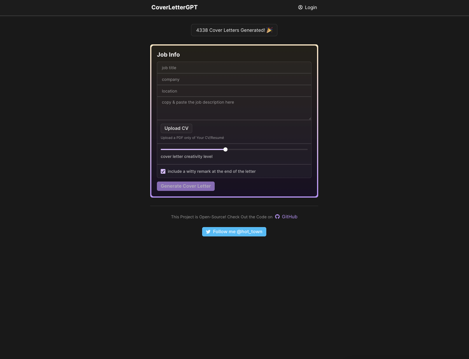
Task: Click the GitHub octocat icon
Action: coord(277,217)
